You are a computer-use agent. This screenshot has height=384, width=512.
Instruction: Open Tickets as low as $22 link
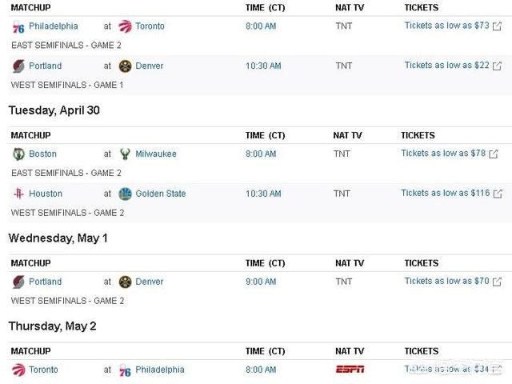446,66
